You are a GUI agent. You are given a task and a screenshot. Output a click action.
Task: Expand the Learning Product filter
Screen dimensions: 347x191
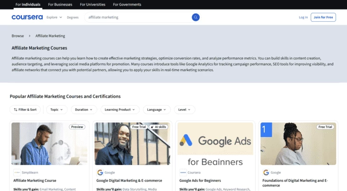[120, 109]
